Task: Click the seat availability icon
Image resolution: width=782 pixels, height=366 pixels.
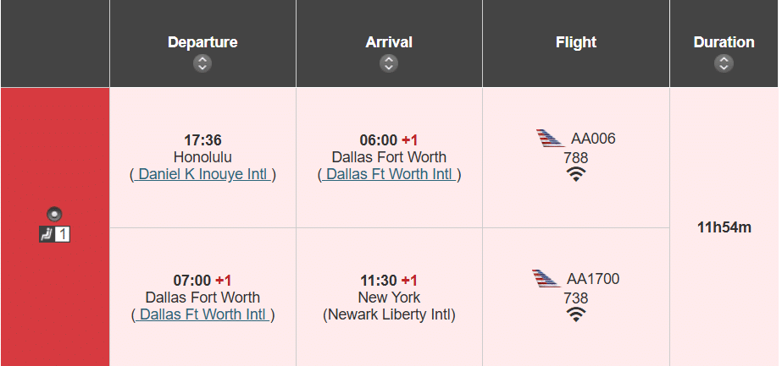Action: 47,233
